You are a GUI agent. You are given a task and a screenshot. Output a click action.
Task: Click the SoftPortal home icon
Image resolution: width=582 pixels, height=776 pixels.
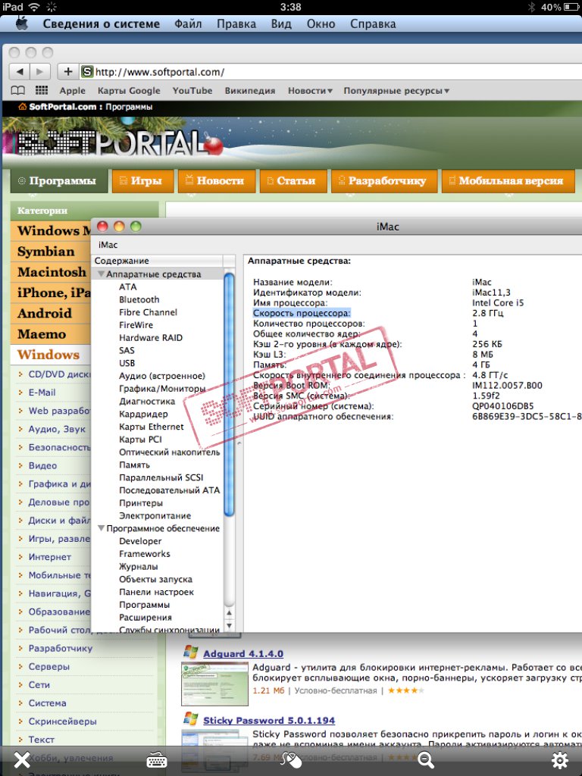[22, 106]
